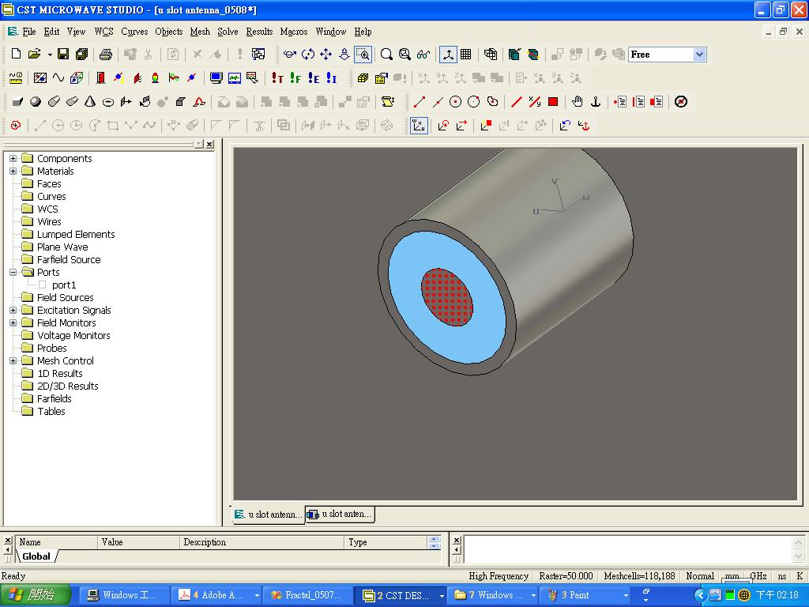
Task: Toggle wireframe view mode
Action: [x=491, y=54]
